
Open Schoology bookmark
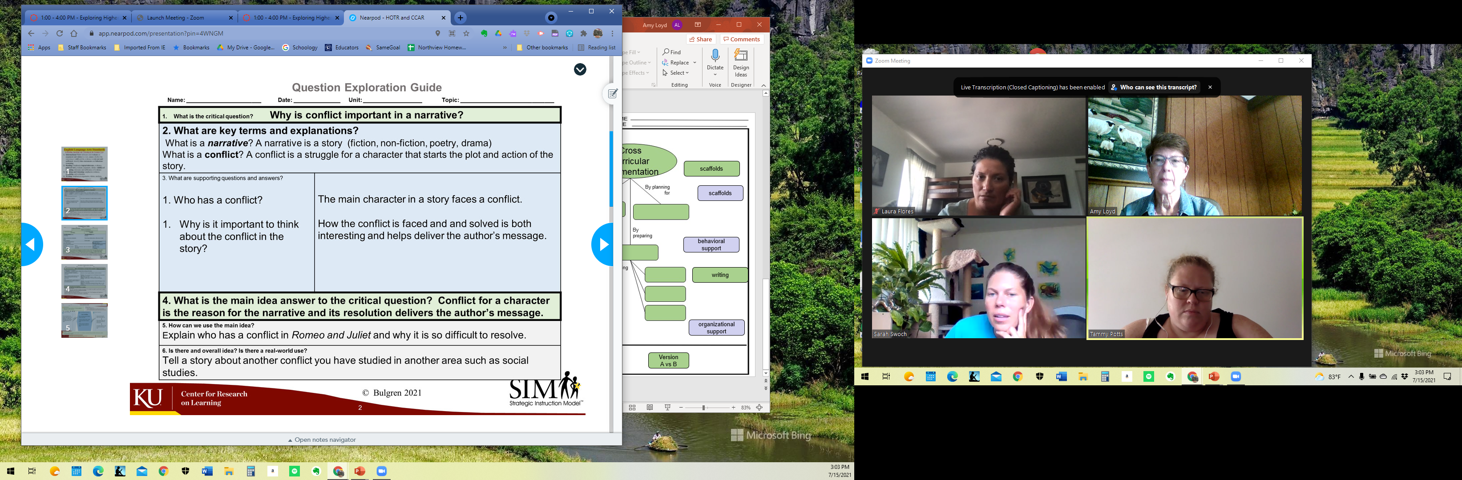(300, 48)
